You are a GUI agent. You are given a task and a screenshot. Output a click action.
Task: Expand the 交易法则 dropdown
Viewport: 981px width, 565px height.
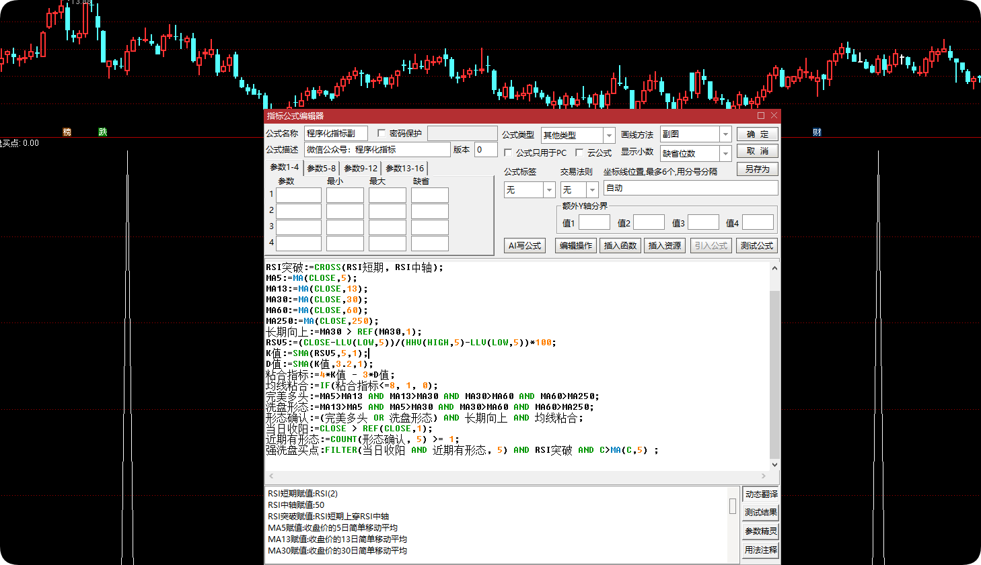point(592,190)
